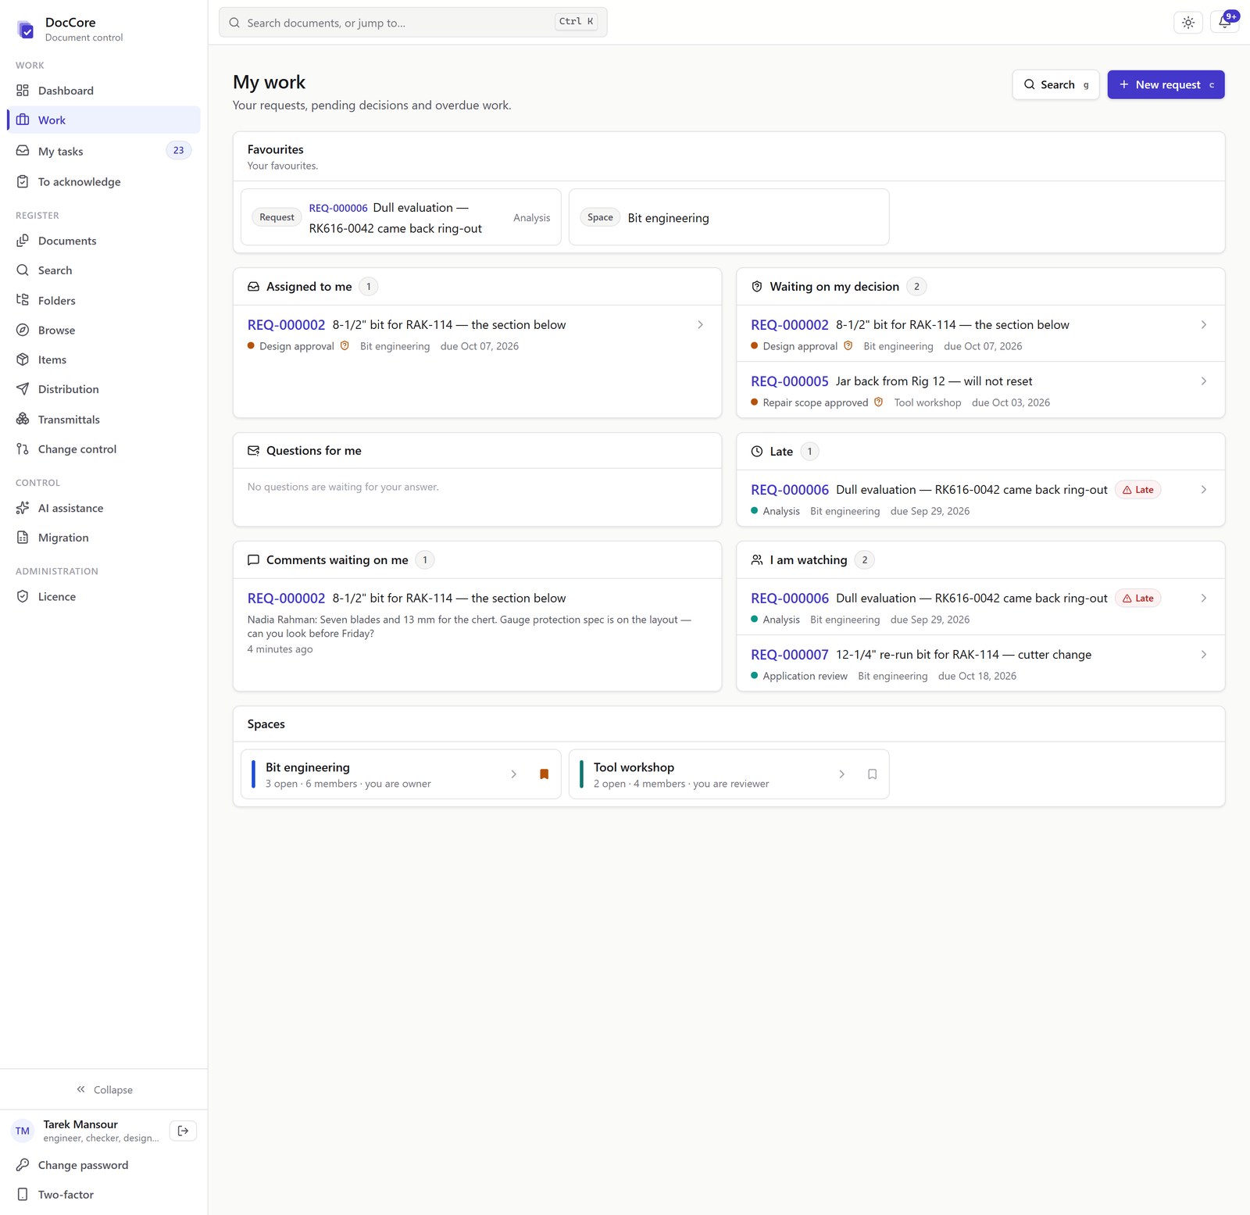Open the Documents register
The height and width of the screenshot is (1215, 1250).
tap(104, 241)
